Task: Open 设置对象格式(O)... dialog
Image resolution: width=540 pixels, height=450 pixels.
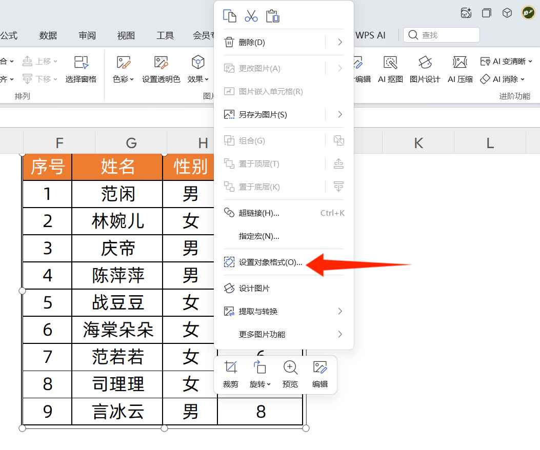Action: coord(263,262)
